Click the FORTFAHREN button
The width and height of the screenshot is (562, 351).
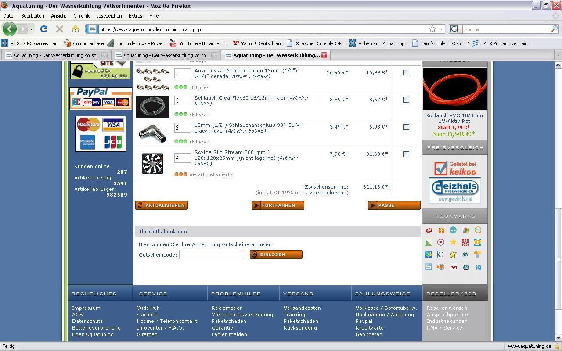[x=278, y=205]
